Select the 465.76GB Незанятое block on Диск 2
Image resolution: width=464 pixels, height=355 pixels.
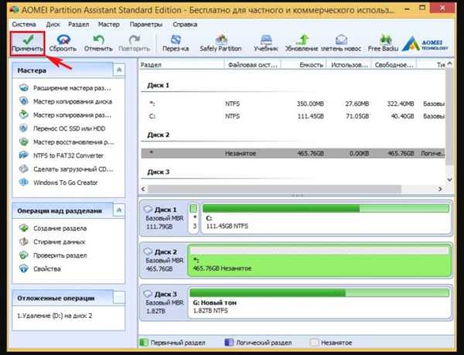319,261
